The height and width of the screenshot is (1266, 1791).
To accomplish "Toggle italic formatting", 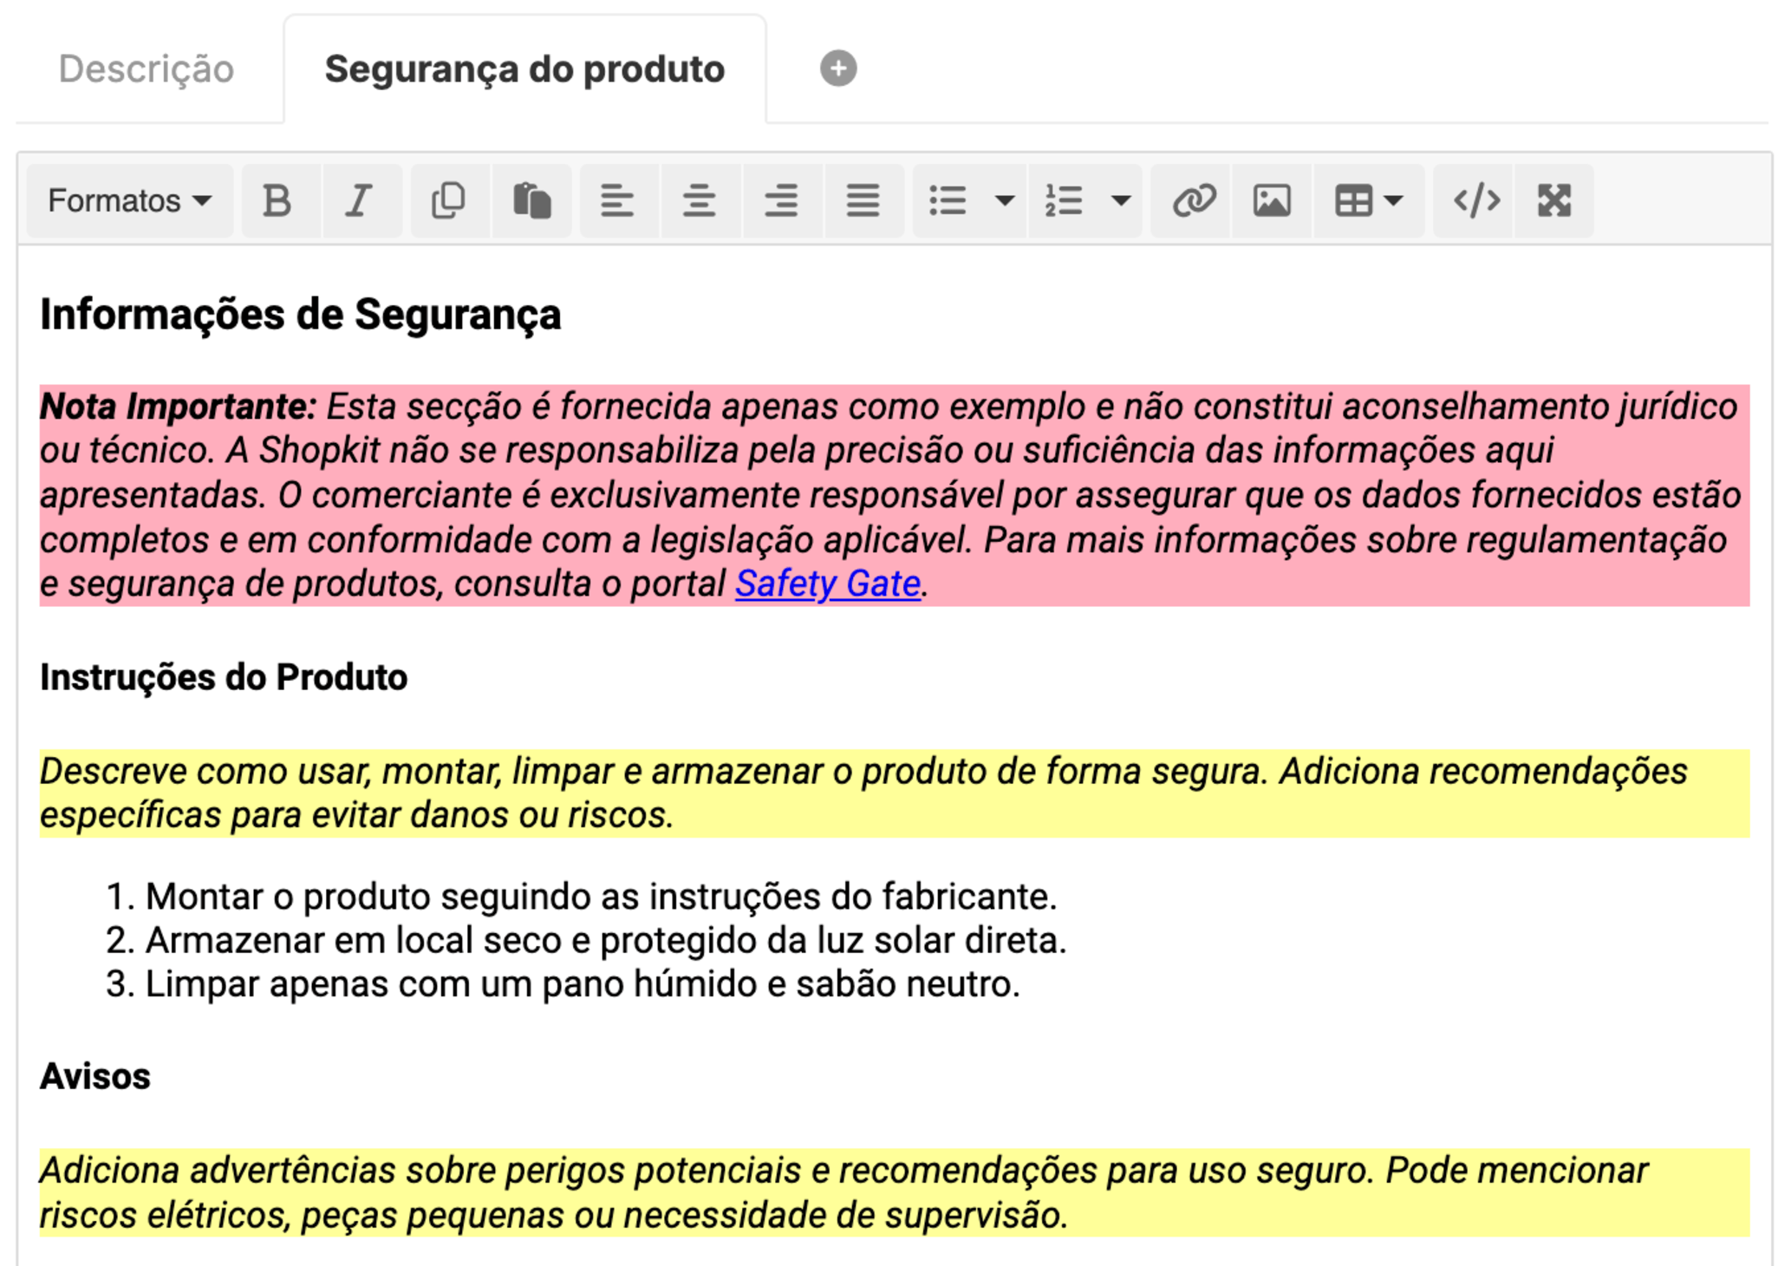I will tap(359, 201).
